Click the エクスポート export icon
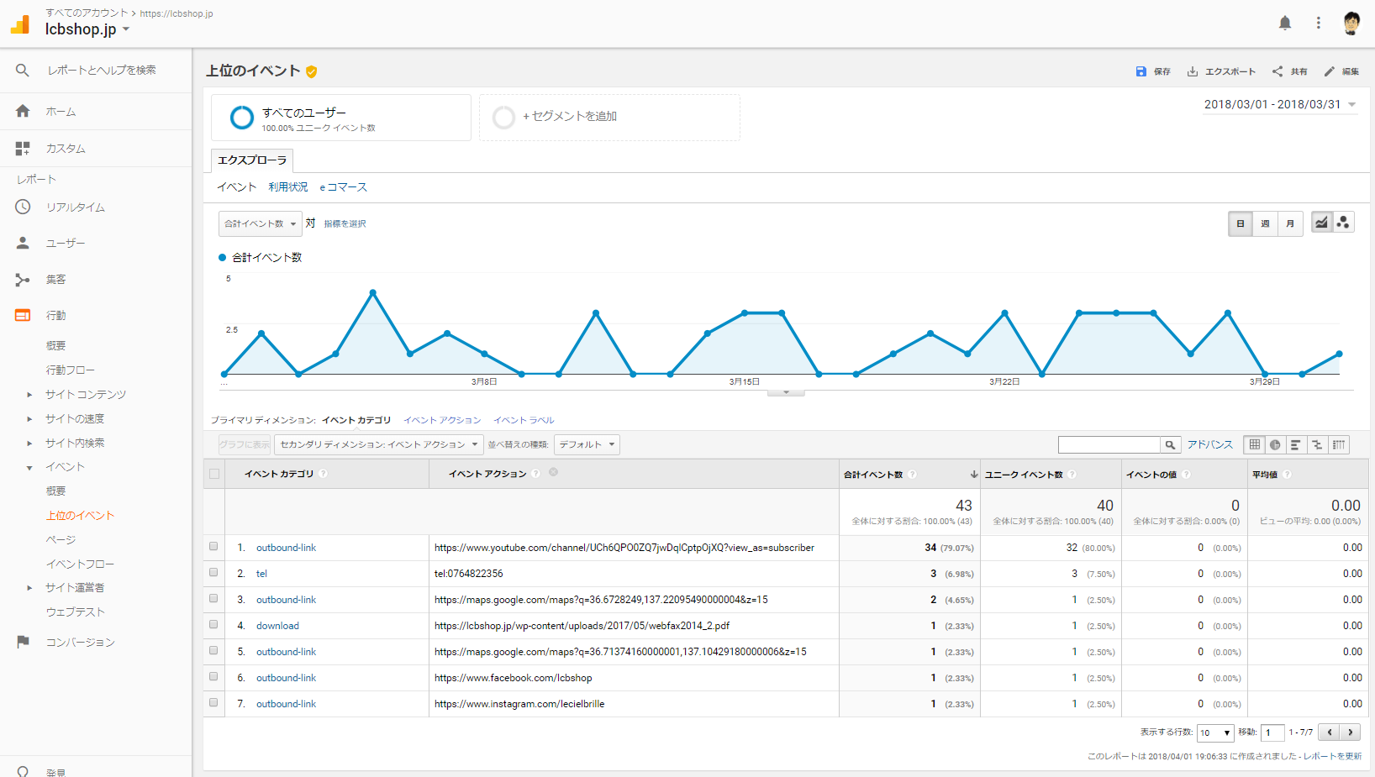The height and width of the screenshot is (777, 1375). pos(1192,71)
